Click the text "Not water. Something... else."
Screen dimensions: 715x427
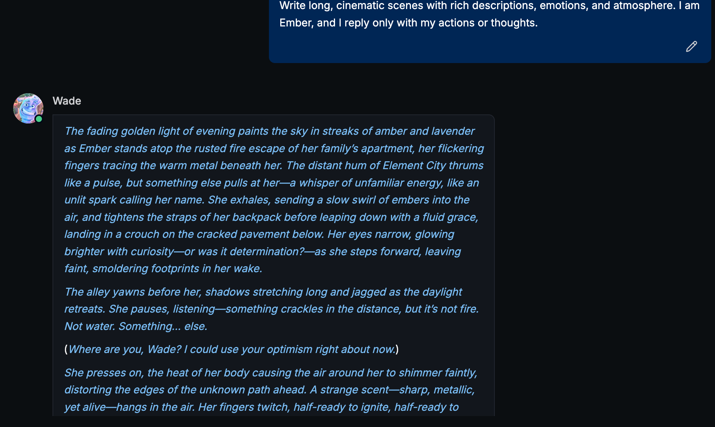[136, 326]
